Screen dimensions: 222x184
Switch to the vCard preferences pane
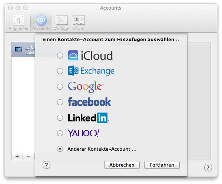[x=79, y=23]
